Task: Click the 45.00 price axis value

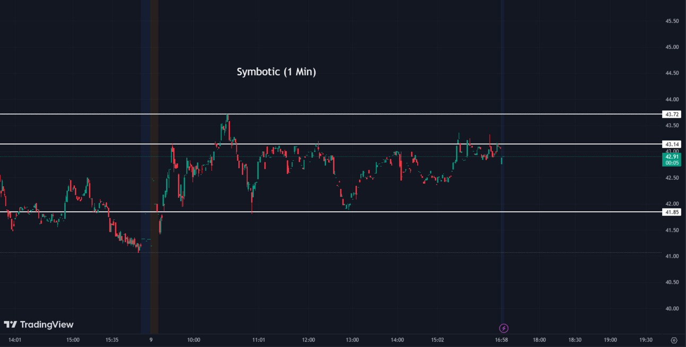Action: 672,47
